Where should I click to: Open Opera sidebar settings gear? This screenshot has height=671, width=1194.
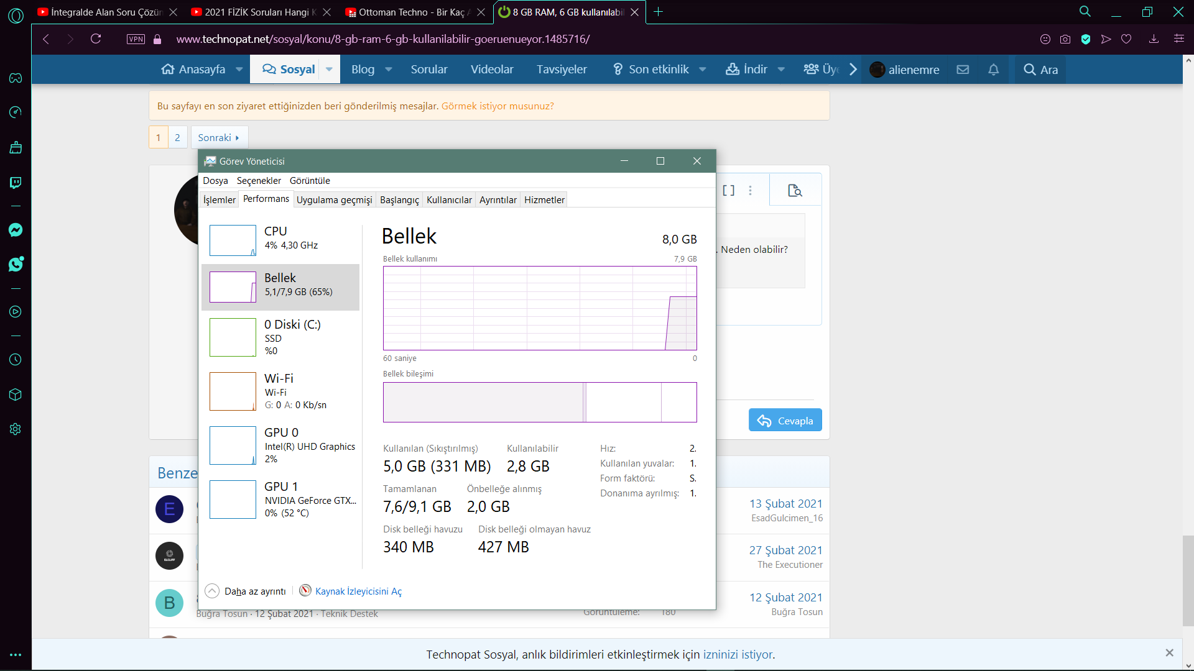[16, 429]
